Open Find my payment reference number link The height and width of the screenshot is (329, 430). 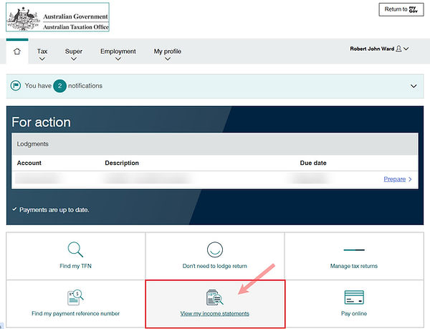(x=75, y=313)
